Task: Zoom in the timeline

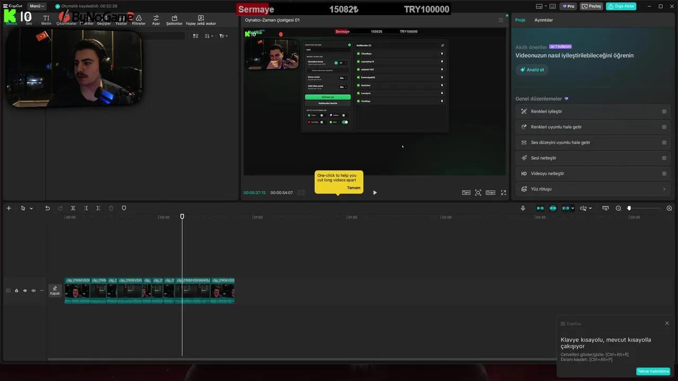Action: 669,208
